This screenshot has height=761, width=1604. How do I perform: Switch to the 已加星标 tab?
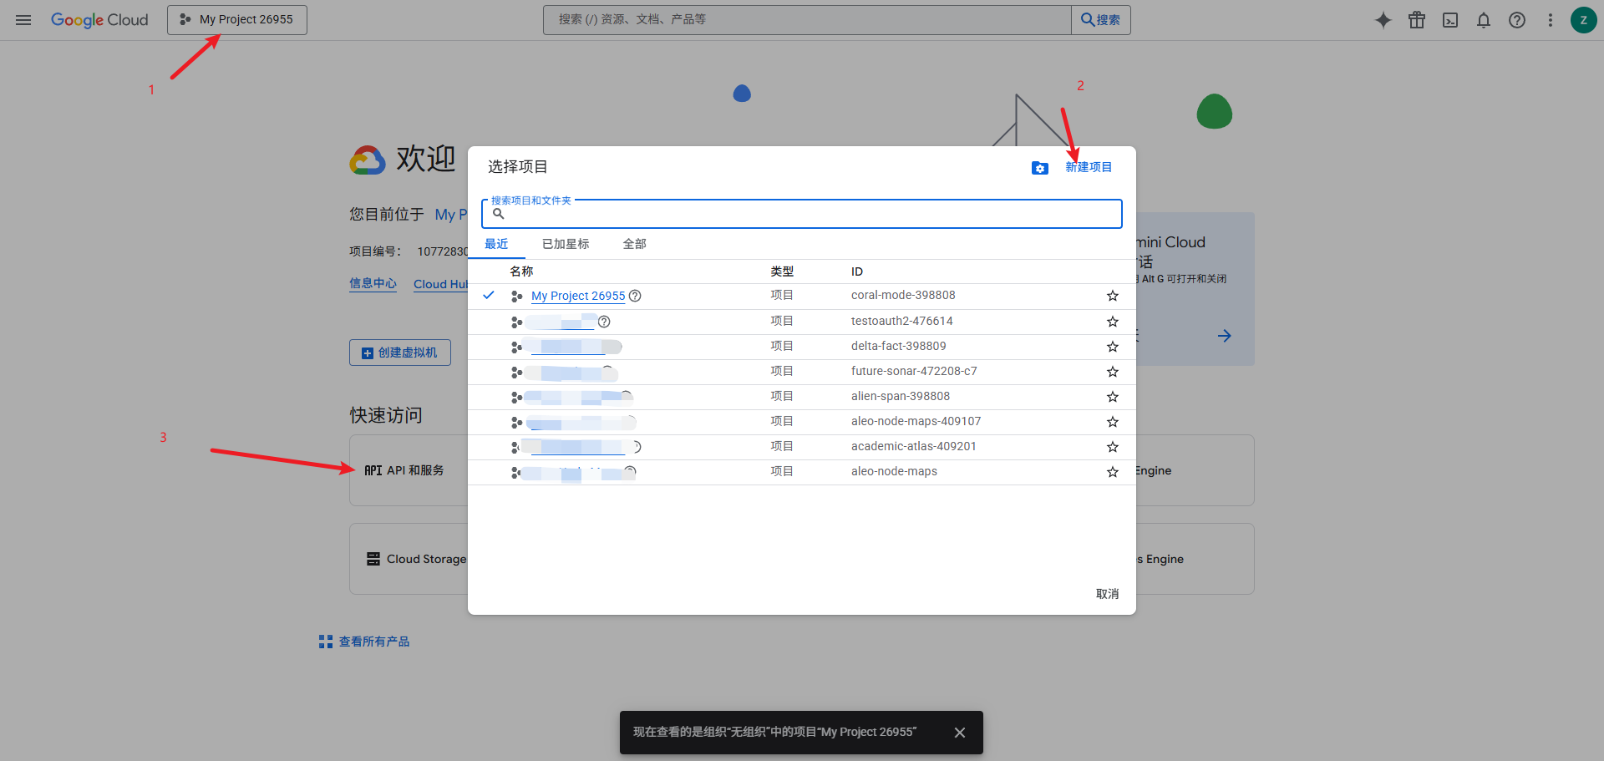click(566, 244)
